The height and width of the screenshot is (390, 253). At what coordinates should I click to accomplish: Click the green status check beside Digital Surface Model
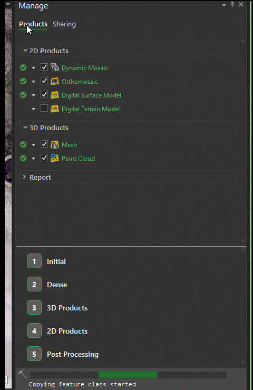[x=23, y=95]
